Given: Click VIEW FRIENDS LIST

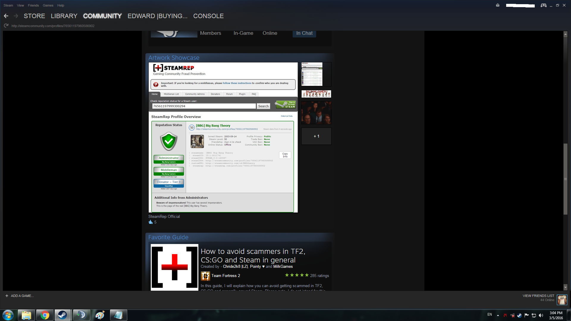Looking at the screenshot, I should pyautogui.click(x=538, y=296).
